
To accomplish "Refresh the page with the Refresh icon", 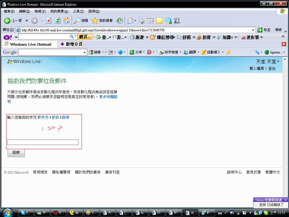I will [58, 21].
